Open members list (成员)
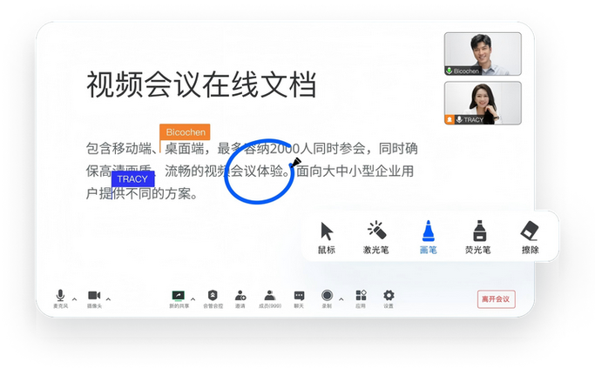Image resolution: width=595 pixels, height=382 pixels. point(270,298)
